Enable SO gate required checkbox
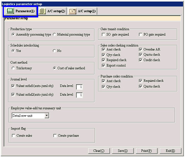Image resolution: width=185 pixels, height=157 pixels. click(104, 35)
